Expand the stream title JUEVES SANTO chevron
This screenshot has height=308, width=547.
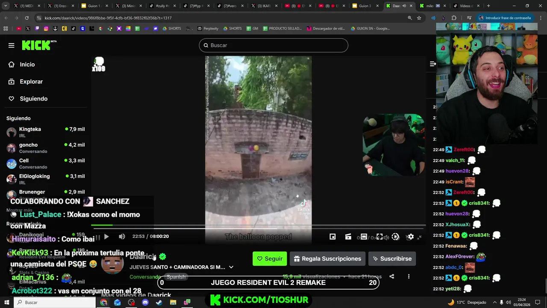pos(231,267)
